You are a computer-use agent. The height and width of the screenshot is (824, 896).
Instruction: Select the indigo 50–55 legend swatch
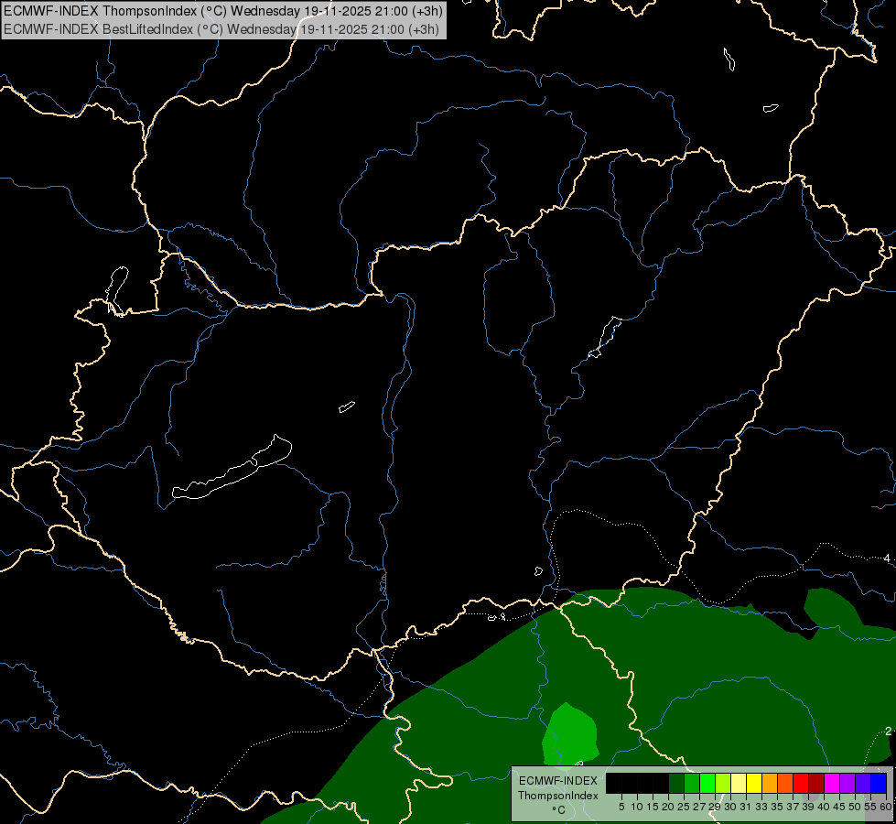(x=863, y=784)
